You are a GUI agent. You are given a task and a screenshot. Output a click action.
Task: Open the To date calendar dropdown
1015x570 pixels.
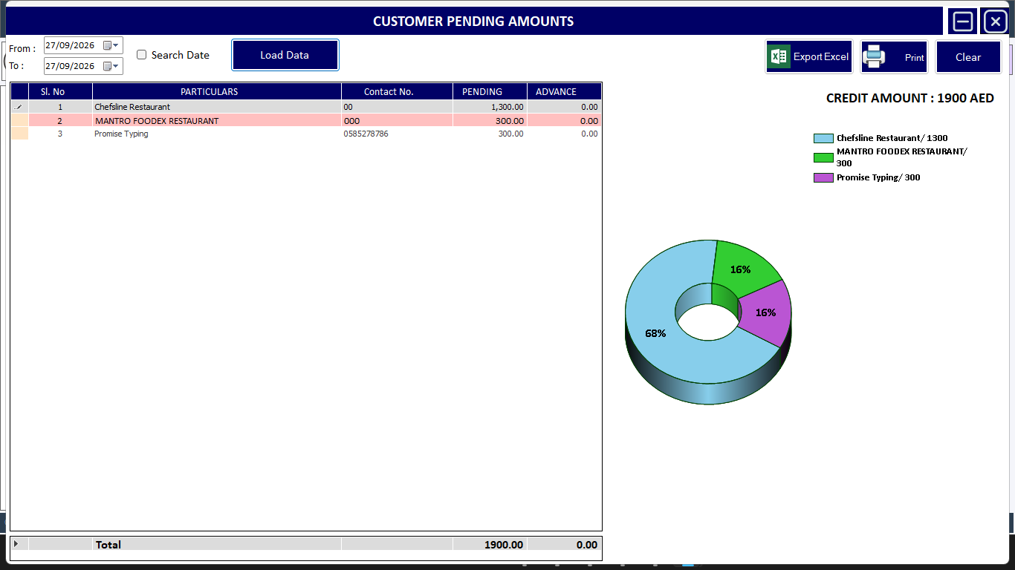pos(111,66)
